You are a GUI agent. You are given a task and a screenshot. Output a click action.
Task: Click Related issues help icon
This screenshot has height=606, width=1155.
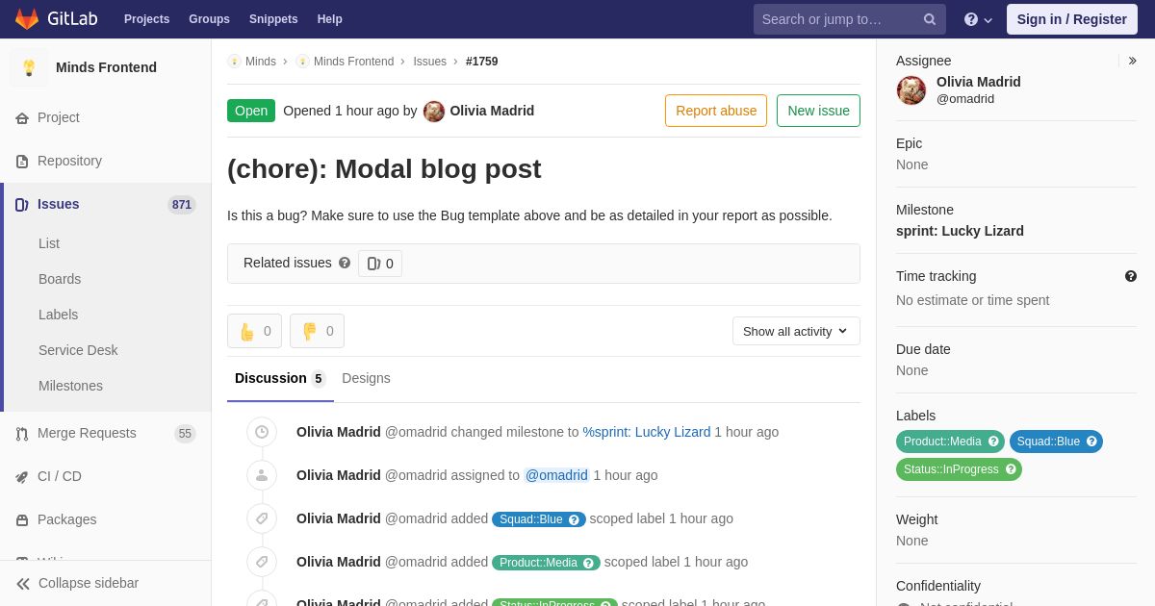click(x=345, y=263)
